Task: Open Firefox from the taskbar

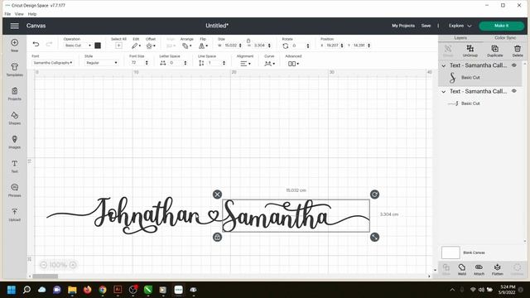Action: click(87, 290)
